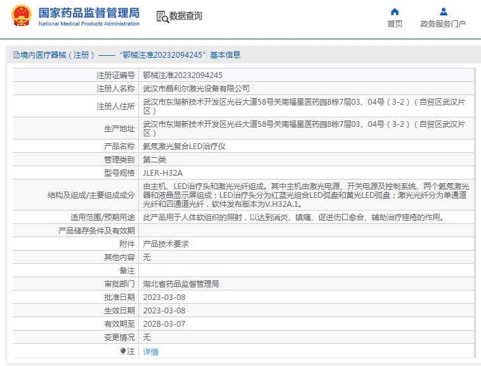Viewport: 481px width, 366px height.
Task: Open the 详情 link
Action: pos(150,351)
